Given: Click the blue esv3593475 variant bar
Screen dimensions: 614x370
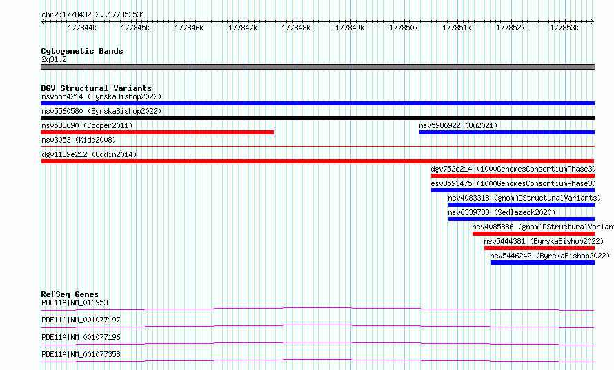Looking at the screenshot, I should [x=513, y=190].
